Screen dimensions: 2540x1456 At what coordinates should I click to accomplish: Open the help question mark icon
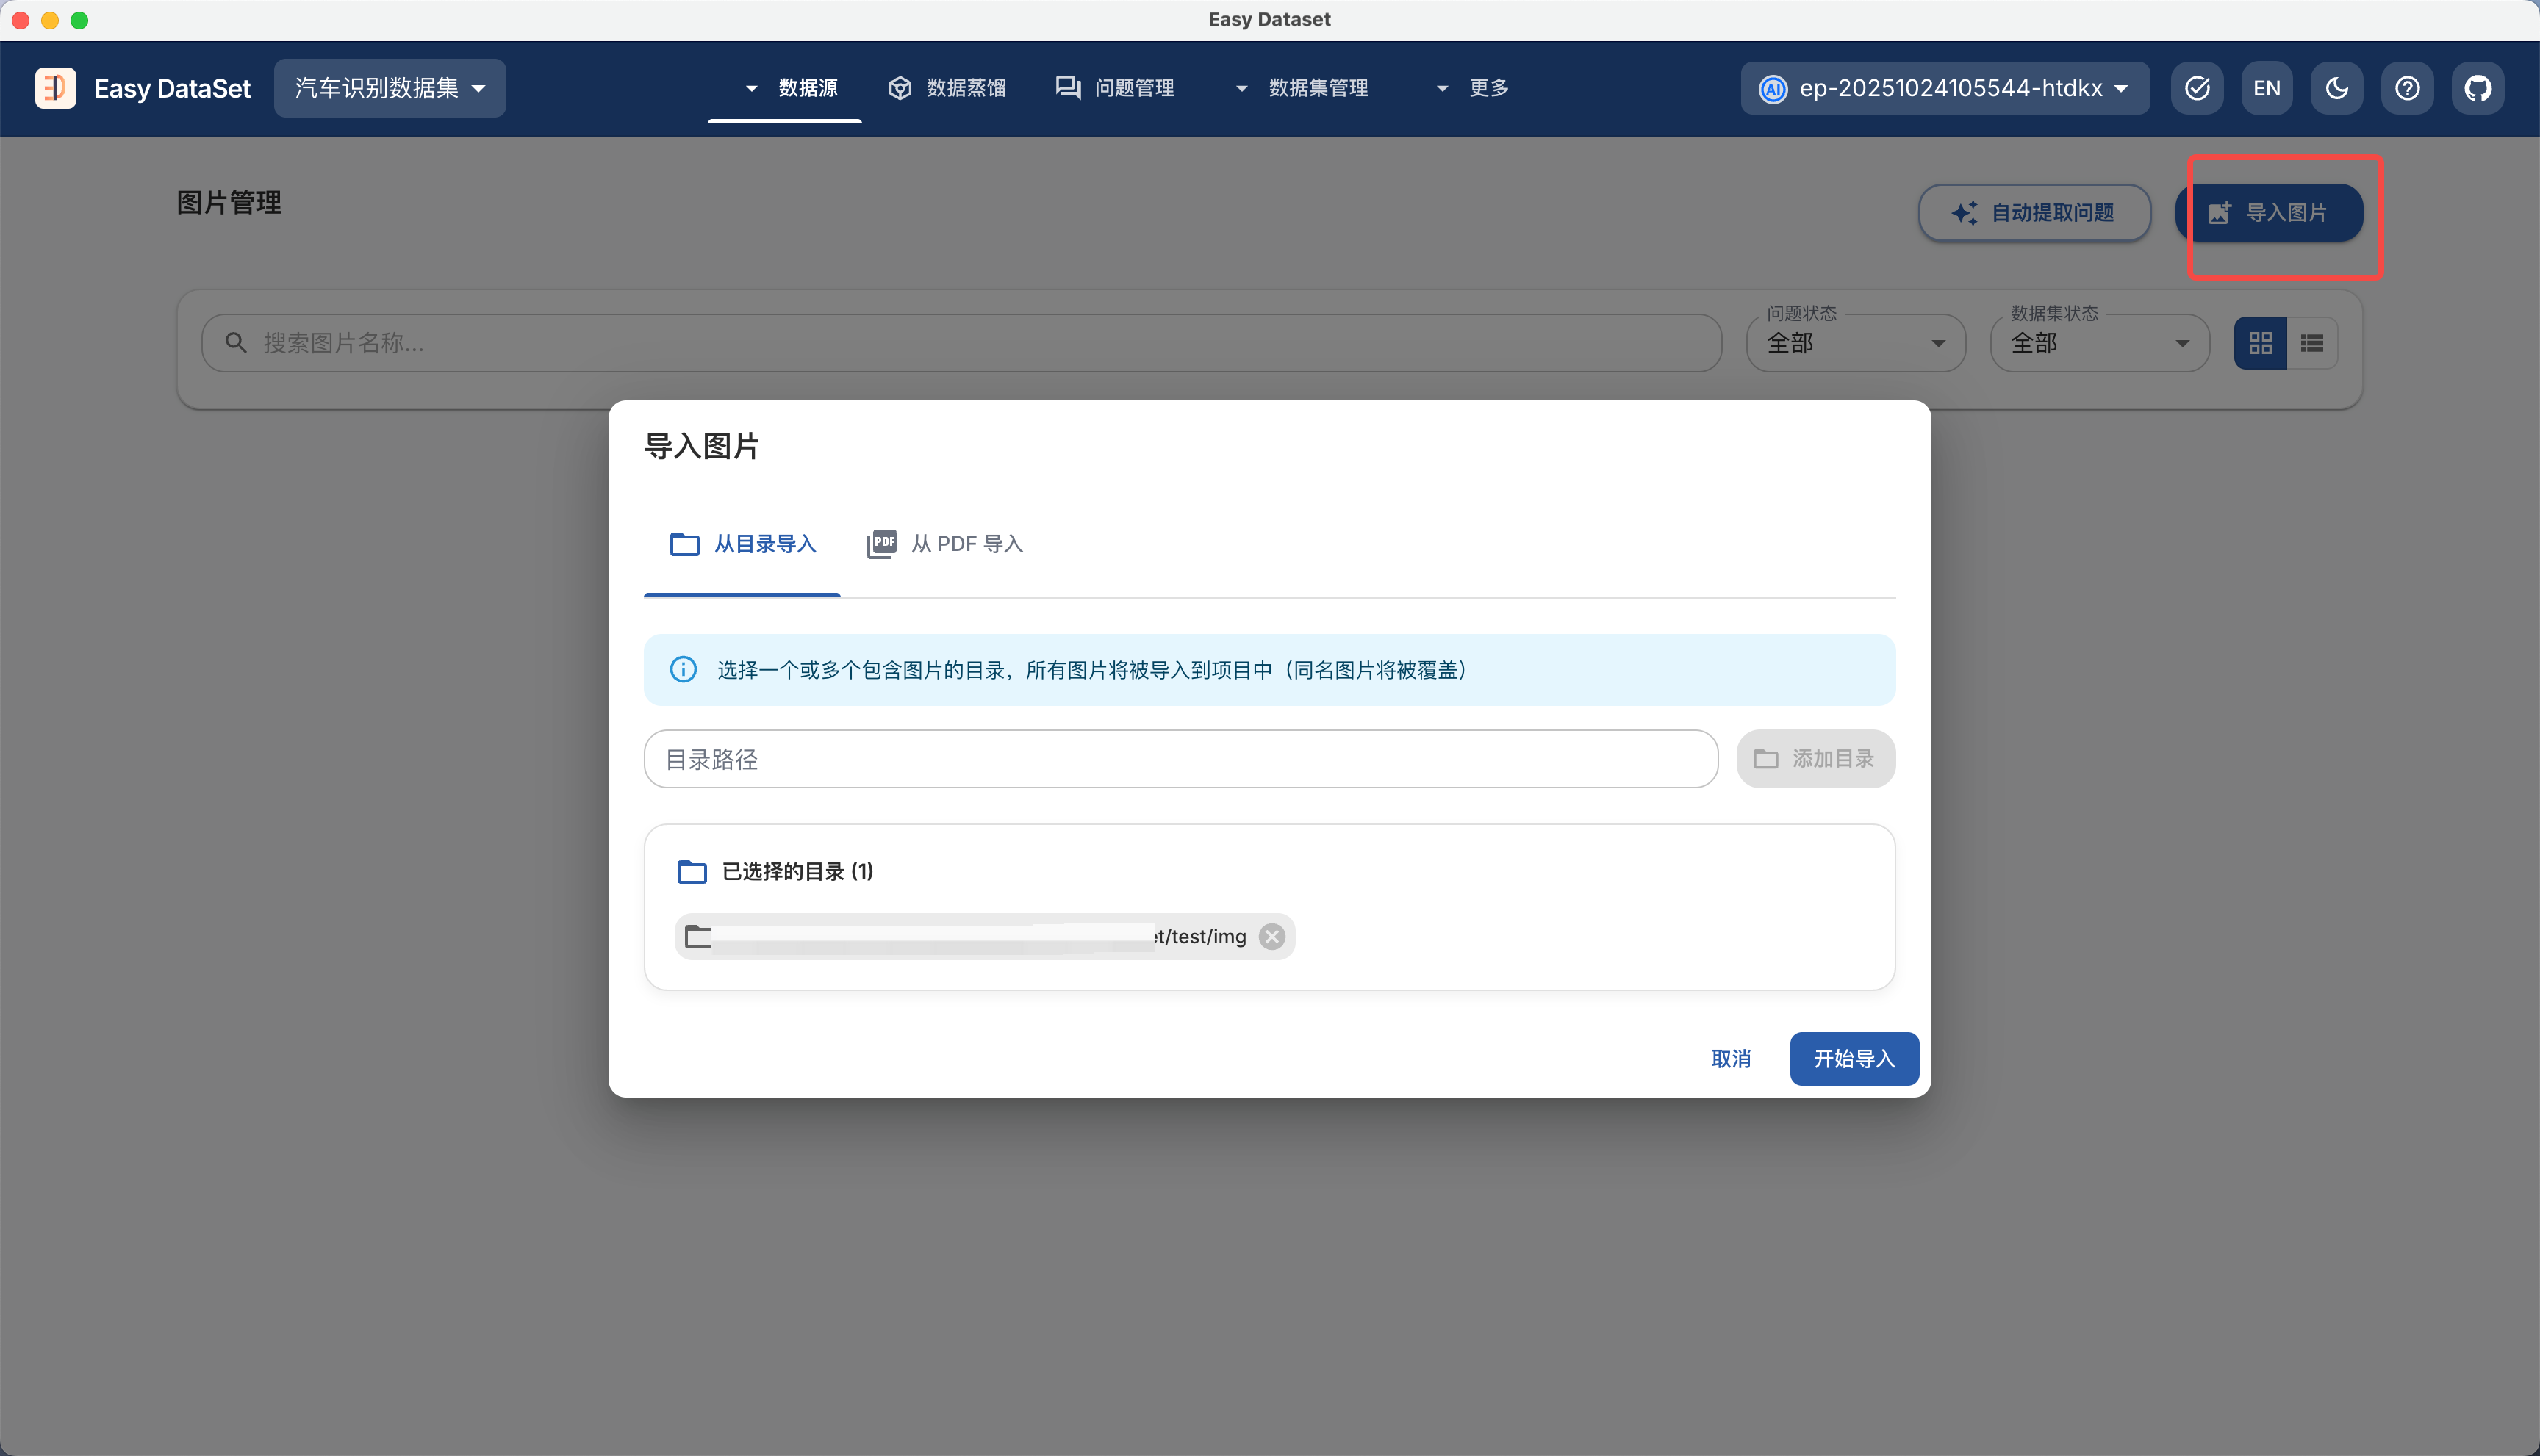(x=2407, y=88)
